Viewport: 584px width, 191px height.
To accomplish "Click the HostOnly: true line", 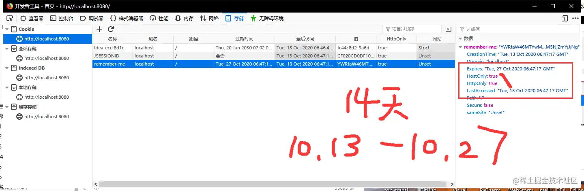I will (482, 76).
